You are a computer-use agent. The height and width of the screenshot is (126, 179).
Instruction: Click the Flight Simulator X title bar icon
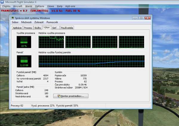pos(2,2)
